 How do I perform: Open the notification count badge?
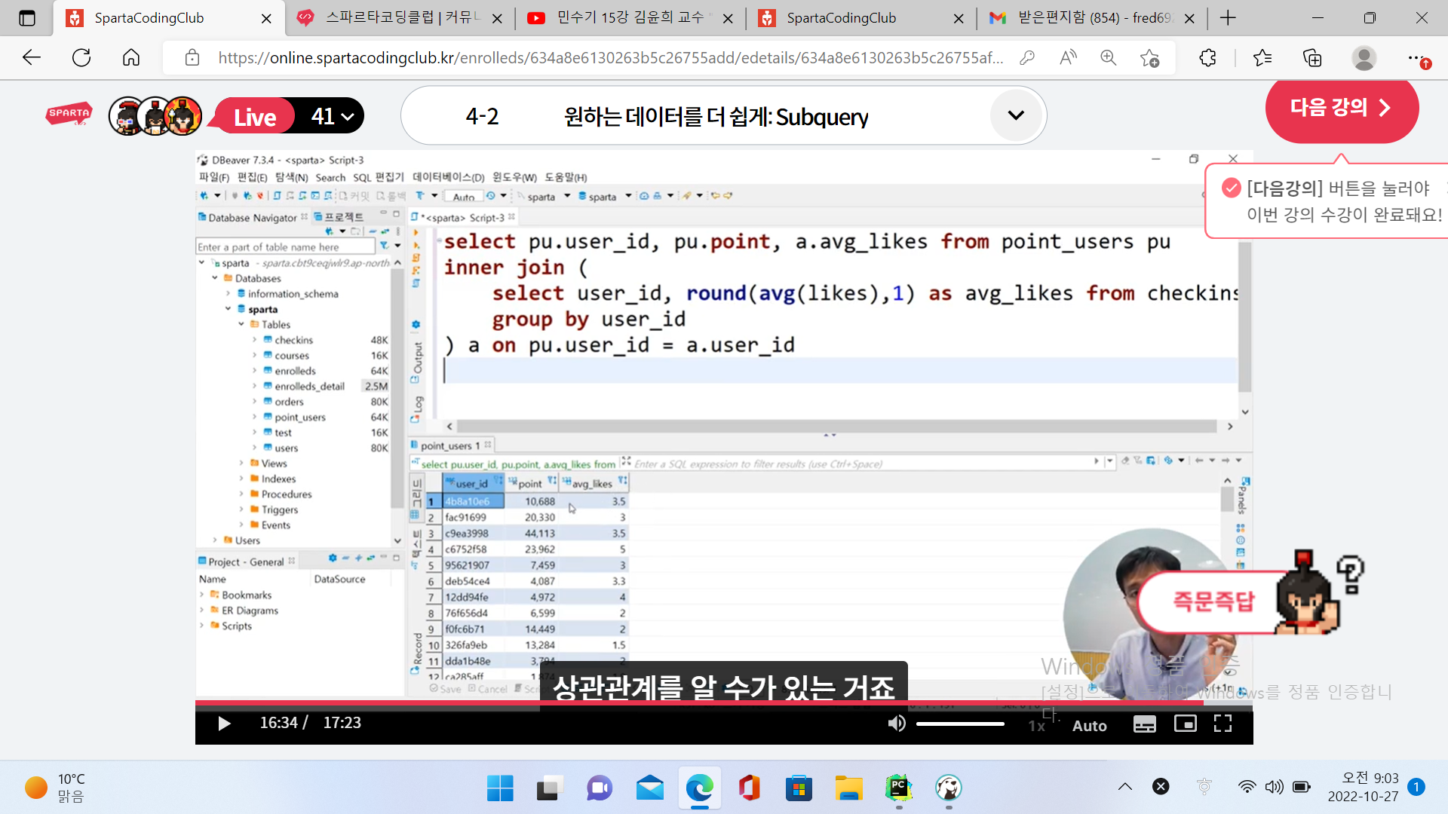pos(1416,787)
